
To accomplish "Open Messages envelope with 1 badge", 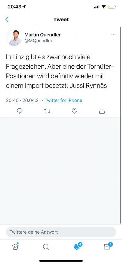I will tap(108, 246).
